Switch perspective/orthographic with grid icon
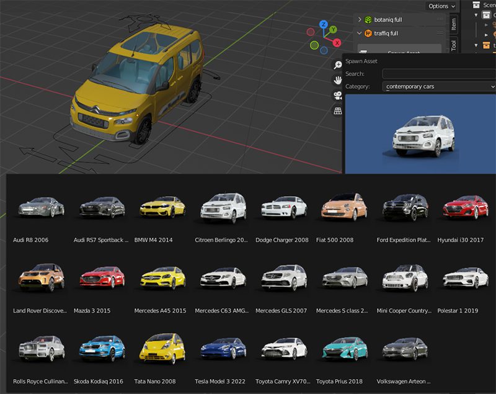Screen dimensions: 496x394 (338, 111)
